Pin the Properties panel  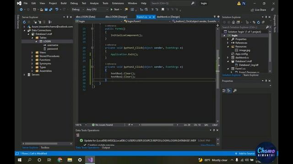(266, 81)
